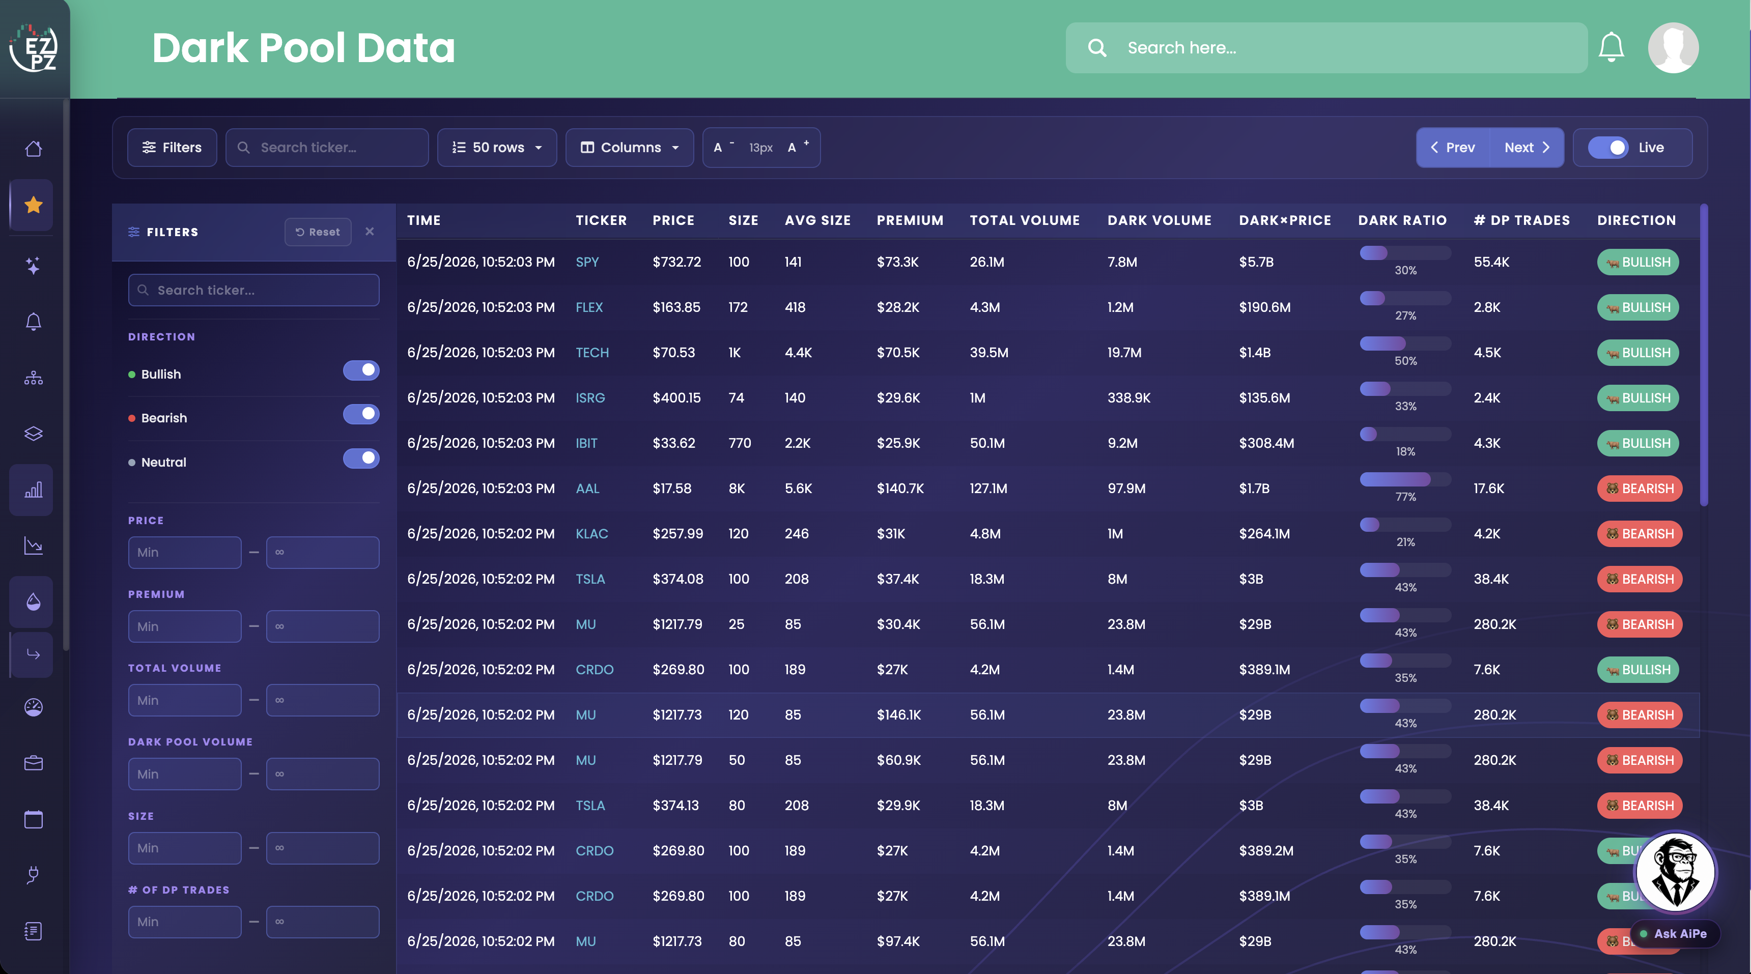Click the table vertical scrollbar

tap(1704, 355)
